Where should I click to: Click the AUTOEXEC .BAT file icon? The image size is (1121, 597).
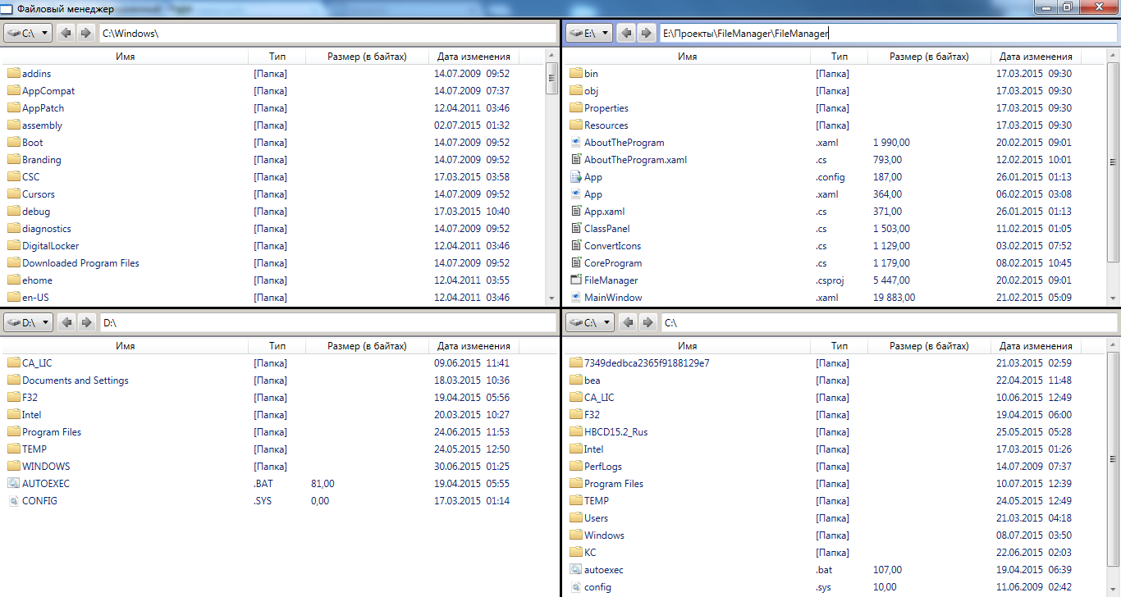point(13,484)
